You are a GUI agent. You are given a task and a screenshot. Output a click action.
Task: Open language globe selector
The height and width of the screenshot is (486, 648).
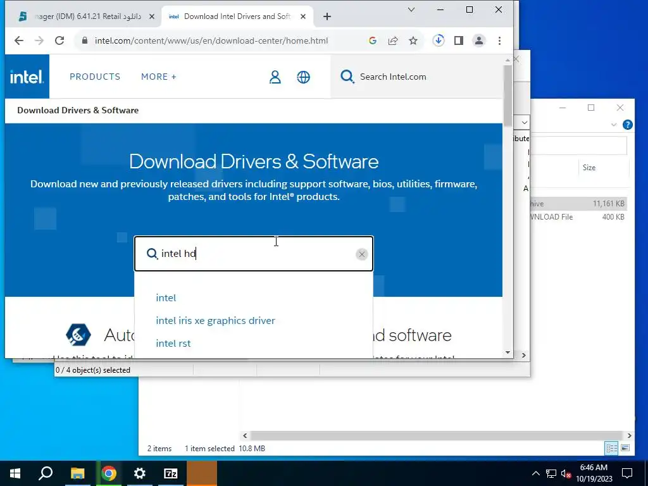pos(303,77)
